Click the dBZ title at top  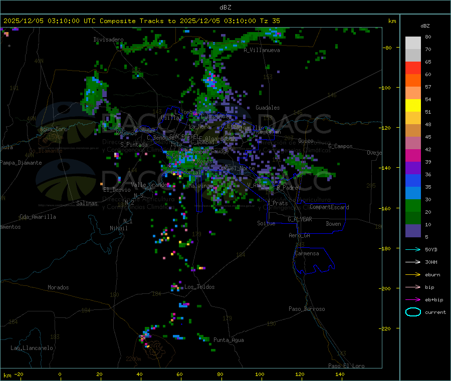point(225,8)
